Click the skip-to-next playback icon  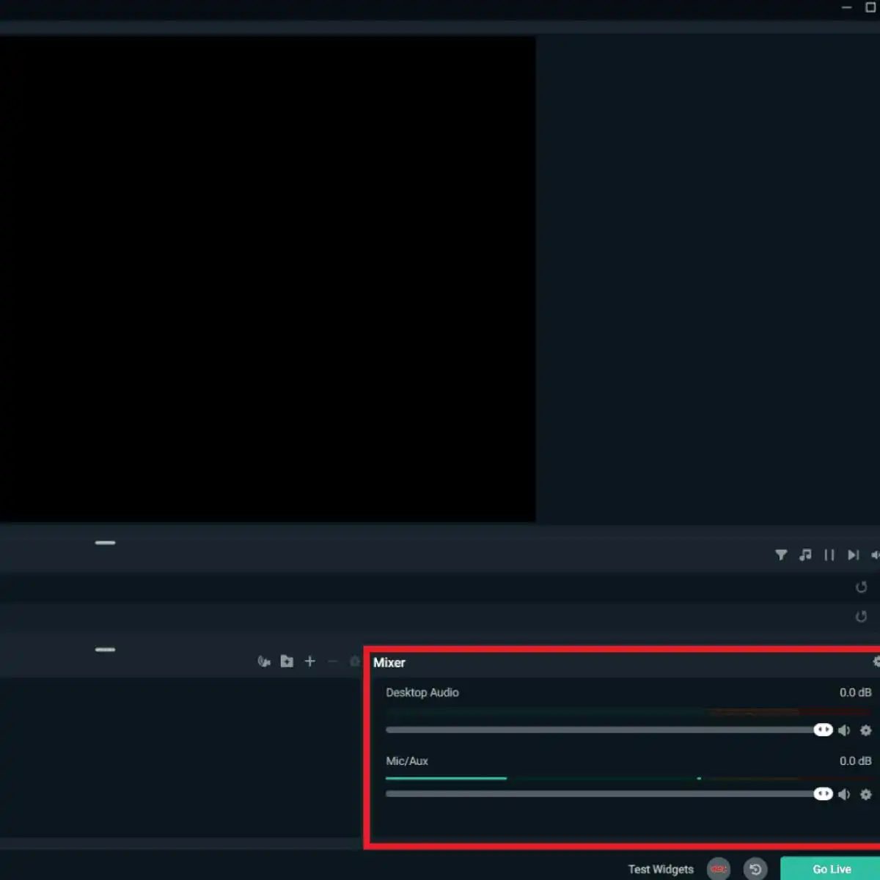click(853, 555)
